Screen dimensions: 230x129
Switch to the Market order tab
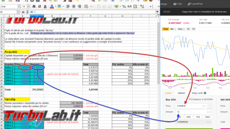tap(182, 93)
